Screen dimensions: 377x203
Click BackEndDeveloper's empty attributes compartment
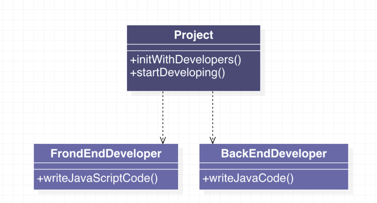tap(274, 166)
